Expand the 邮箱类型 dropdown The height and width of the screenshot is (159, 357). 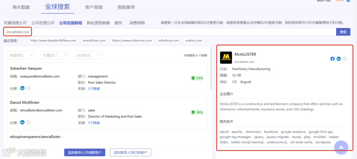point(21,55)
